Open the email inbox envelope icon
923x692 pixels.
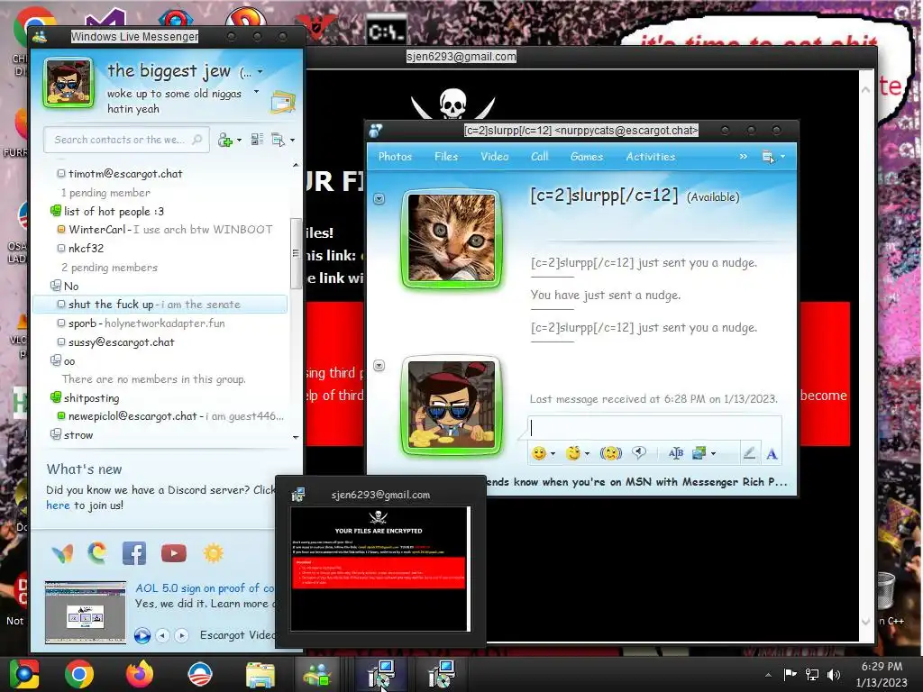click(x=282, y=103)
